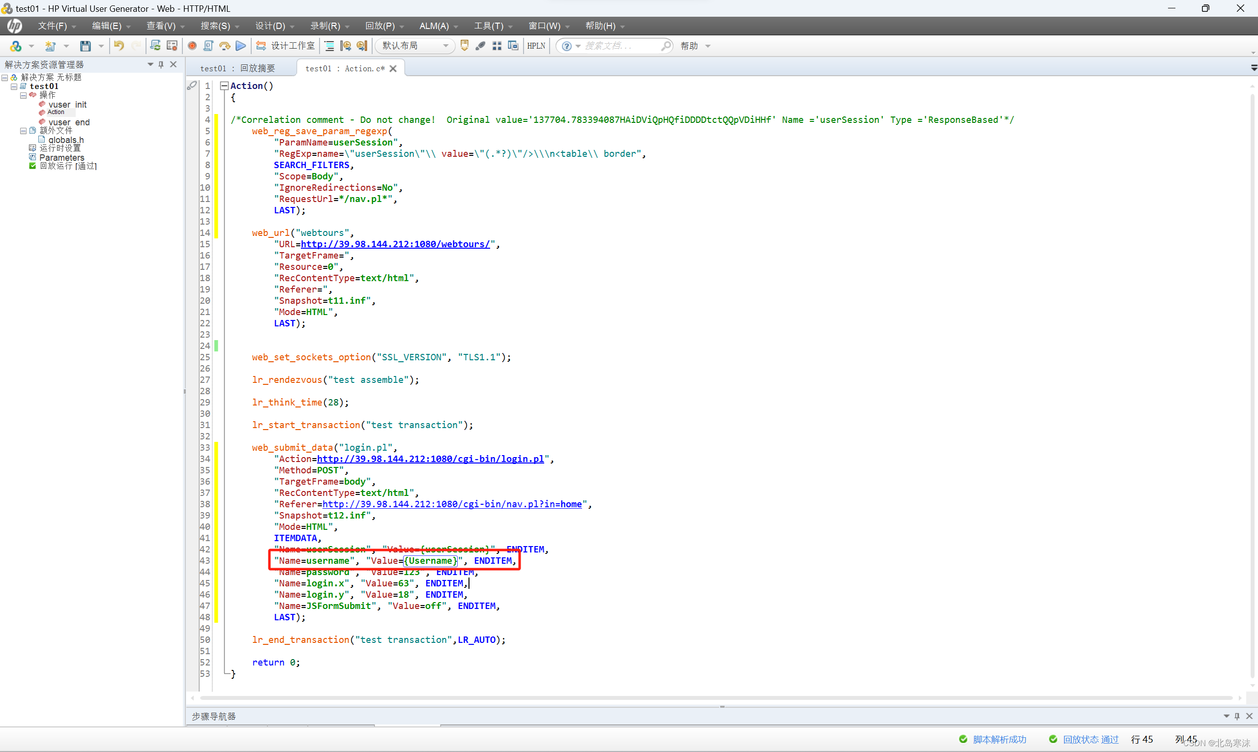Pin the Solution Explorer panel

coord(161,64)
